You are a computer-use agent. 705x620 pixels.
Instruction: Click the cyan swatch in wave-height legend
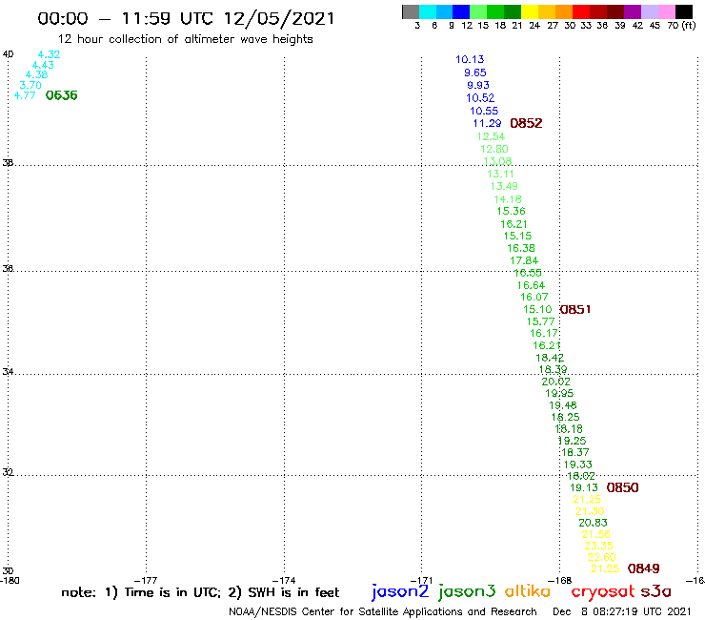point(427,11)
